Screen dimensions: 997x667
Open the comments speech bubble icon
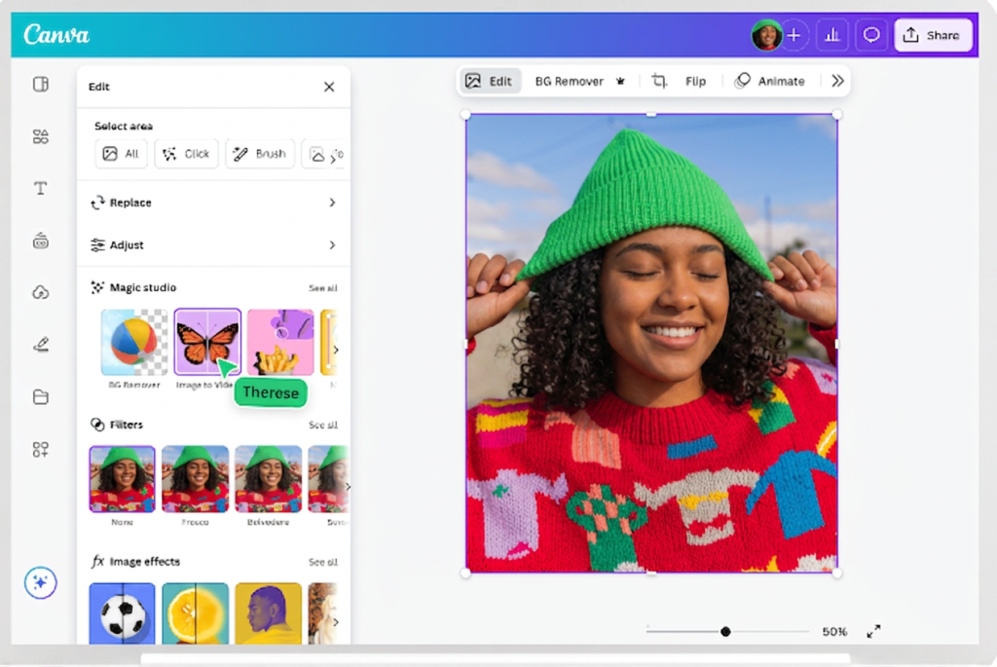(x=871, y=35)
